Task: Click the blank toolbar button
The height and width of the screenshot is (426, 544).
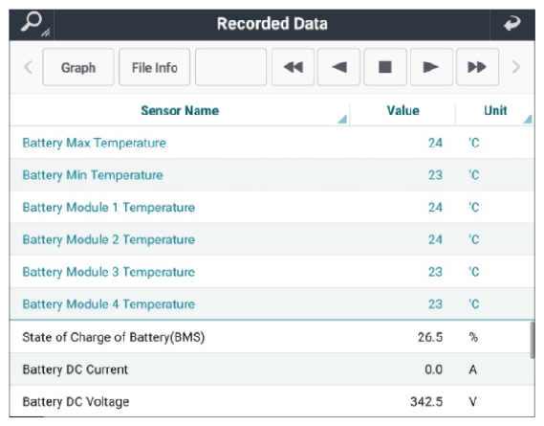Action: (x=230, y=67)
